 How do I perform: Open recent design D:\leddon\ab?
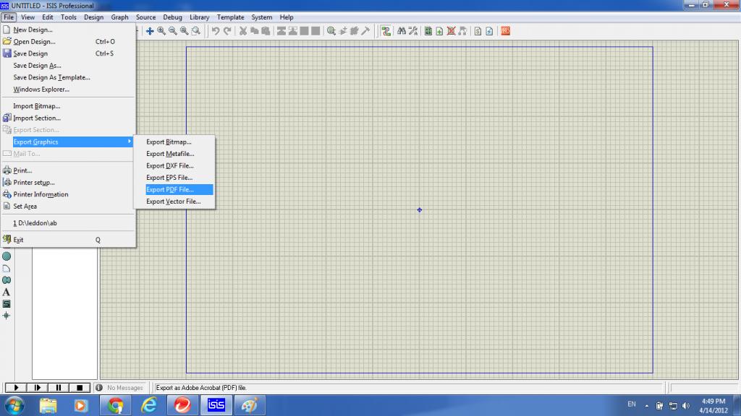[35, 223]
